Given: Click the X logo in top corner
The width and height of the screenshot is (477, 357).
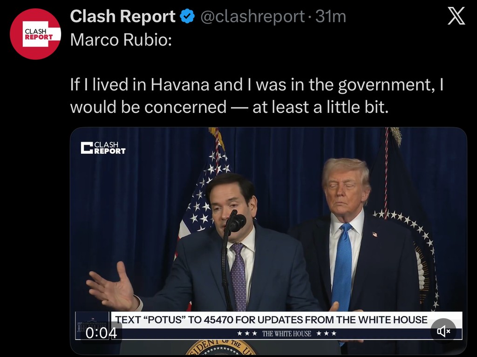Looking at the screenshot, I should pos(456,17).
